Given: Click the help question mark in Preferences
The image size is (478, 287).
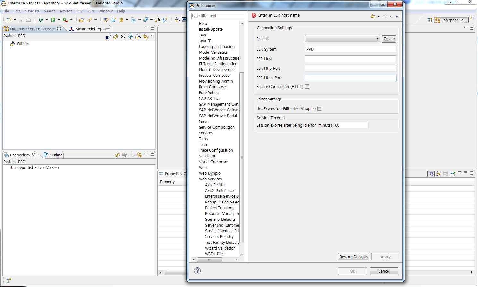Looking at the screenshot, I should 197,271.
